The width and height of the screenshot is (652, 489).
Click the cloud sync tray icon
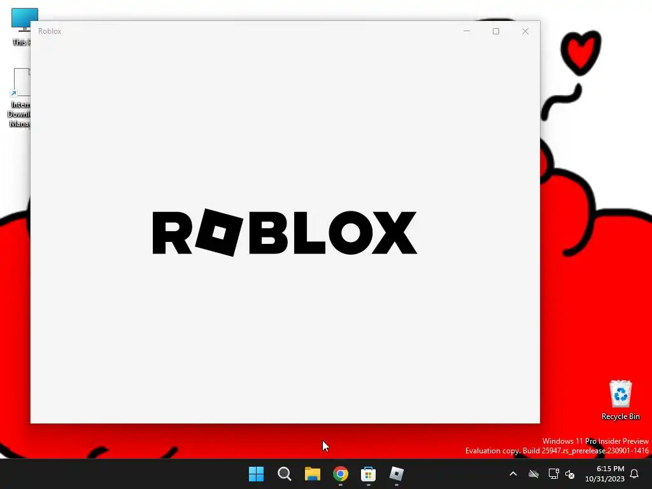pos(534,474)
